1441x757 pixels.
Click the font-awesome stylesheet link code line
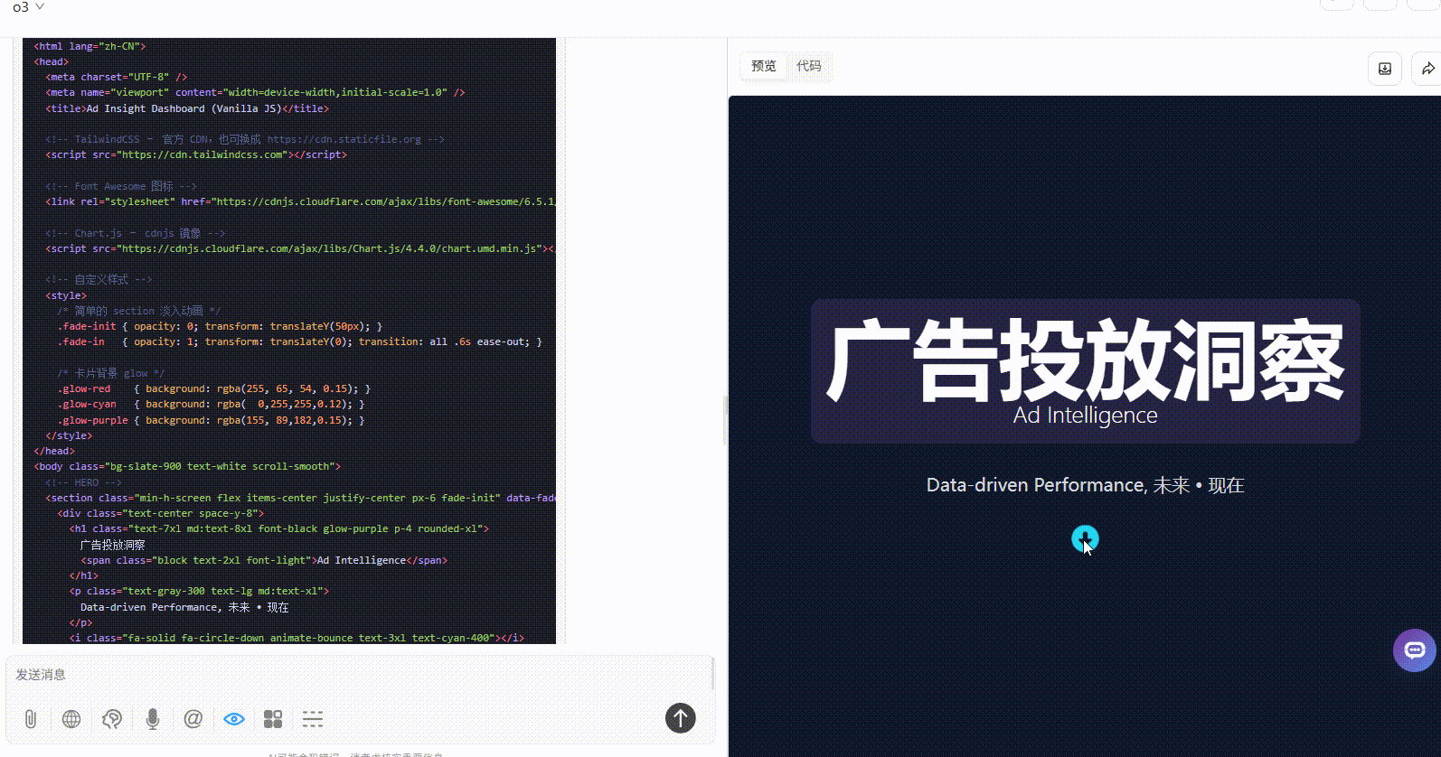pos(300,201)
